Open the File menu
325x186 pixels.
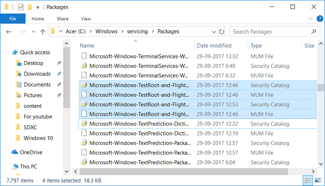tap(13, 19)
